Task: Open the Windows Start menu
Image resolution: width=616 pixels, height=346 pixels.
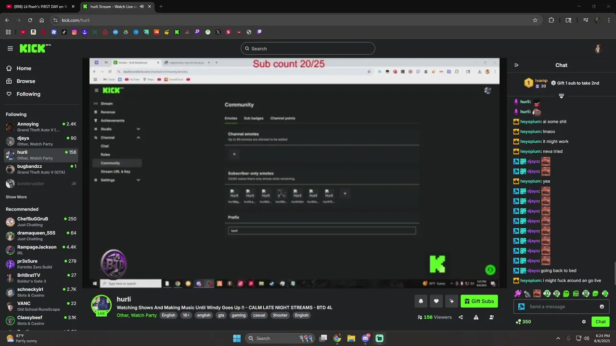Action: (237, 338)
